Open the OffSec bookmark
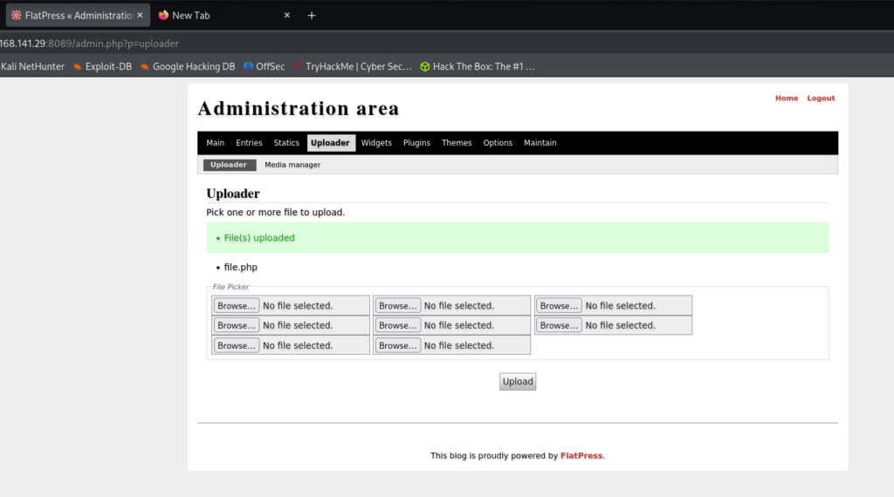Viewport: 894px width, 497px height. [270, 66]
